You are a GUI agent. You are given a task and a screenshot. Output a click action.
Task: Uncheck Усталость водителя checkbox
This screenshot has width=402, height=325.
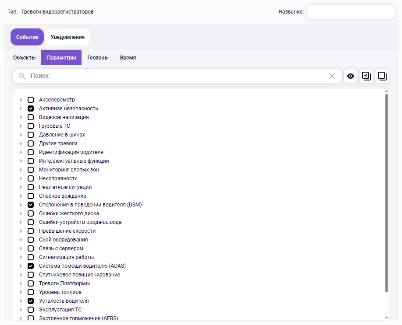pyautogui.click(x=31, y=301)
